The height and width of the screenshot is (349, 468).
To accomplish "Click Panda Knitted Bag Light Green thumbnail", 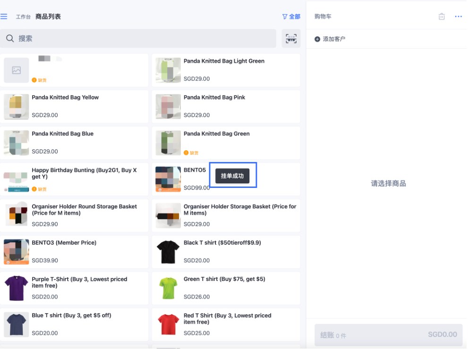I will tap(168, 70).
